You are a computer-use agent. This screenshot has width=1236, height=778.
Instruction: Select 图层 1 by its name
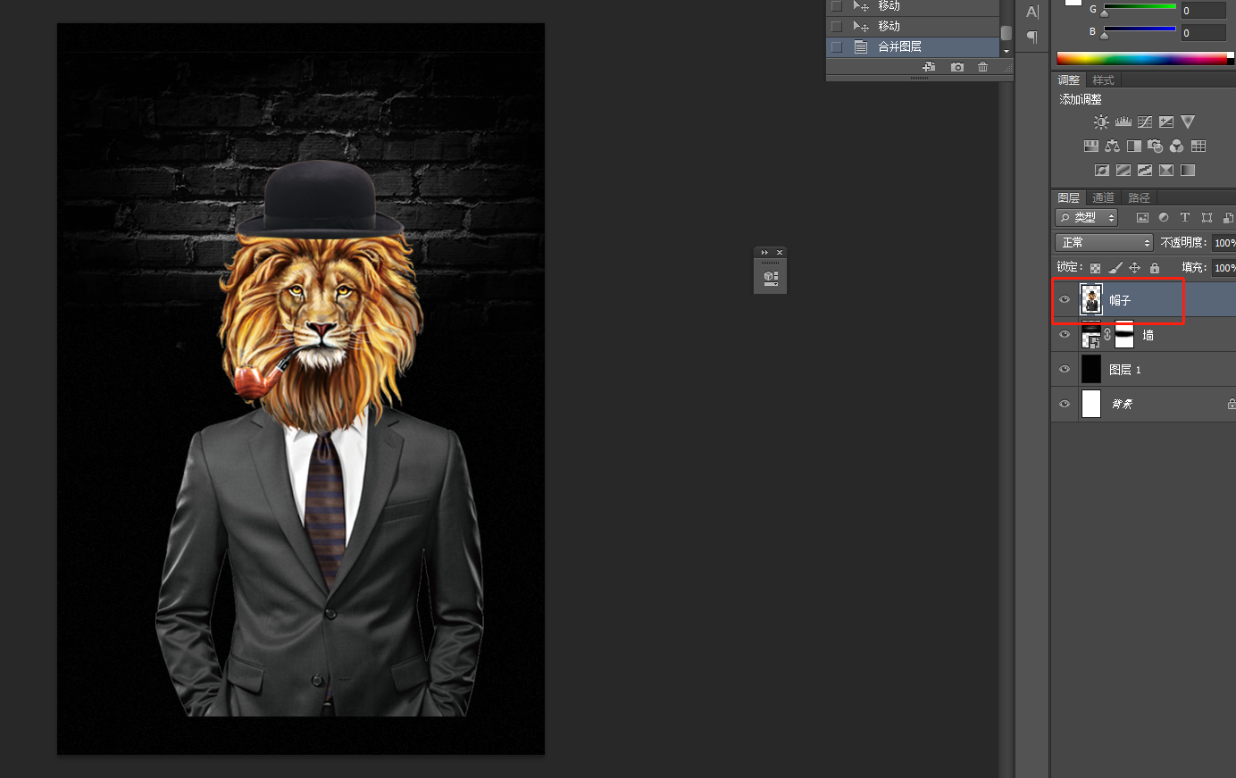tap(1125, 370)
